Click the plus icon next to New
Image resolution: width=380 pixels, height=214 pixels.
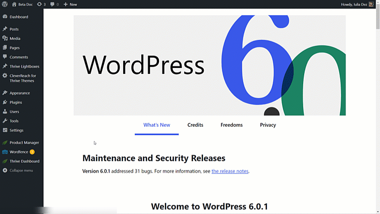point(65,4)
